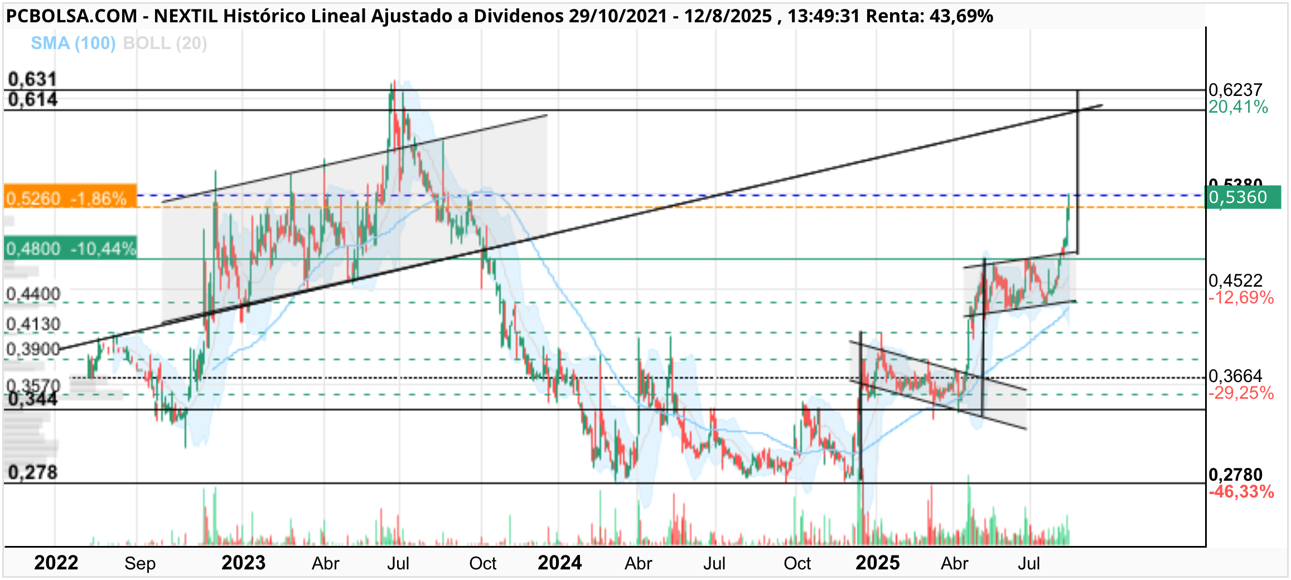Click the -12,69% red percentage label

(x=1241, y=298)
